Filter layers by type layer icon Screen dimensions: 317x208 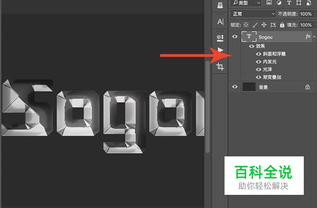289,3
